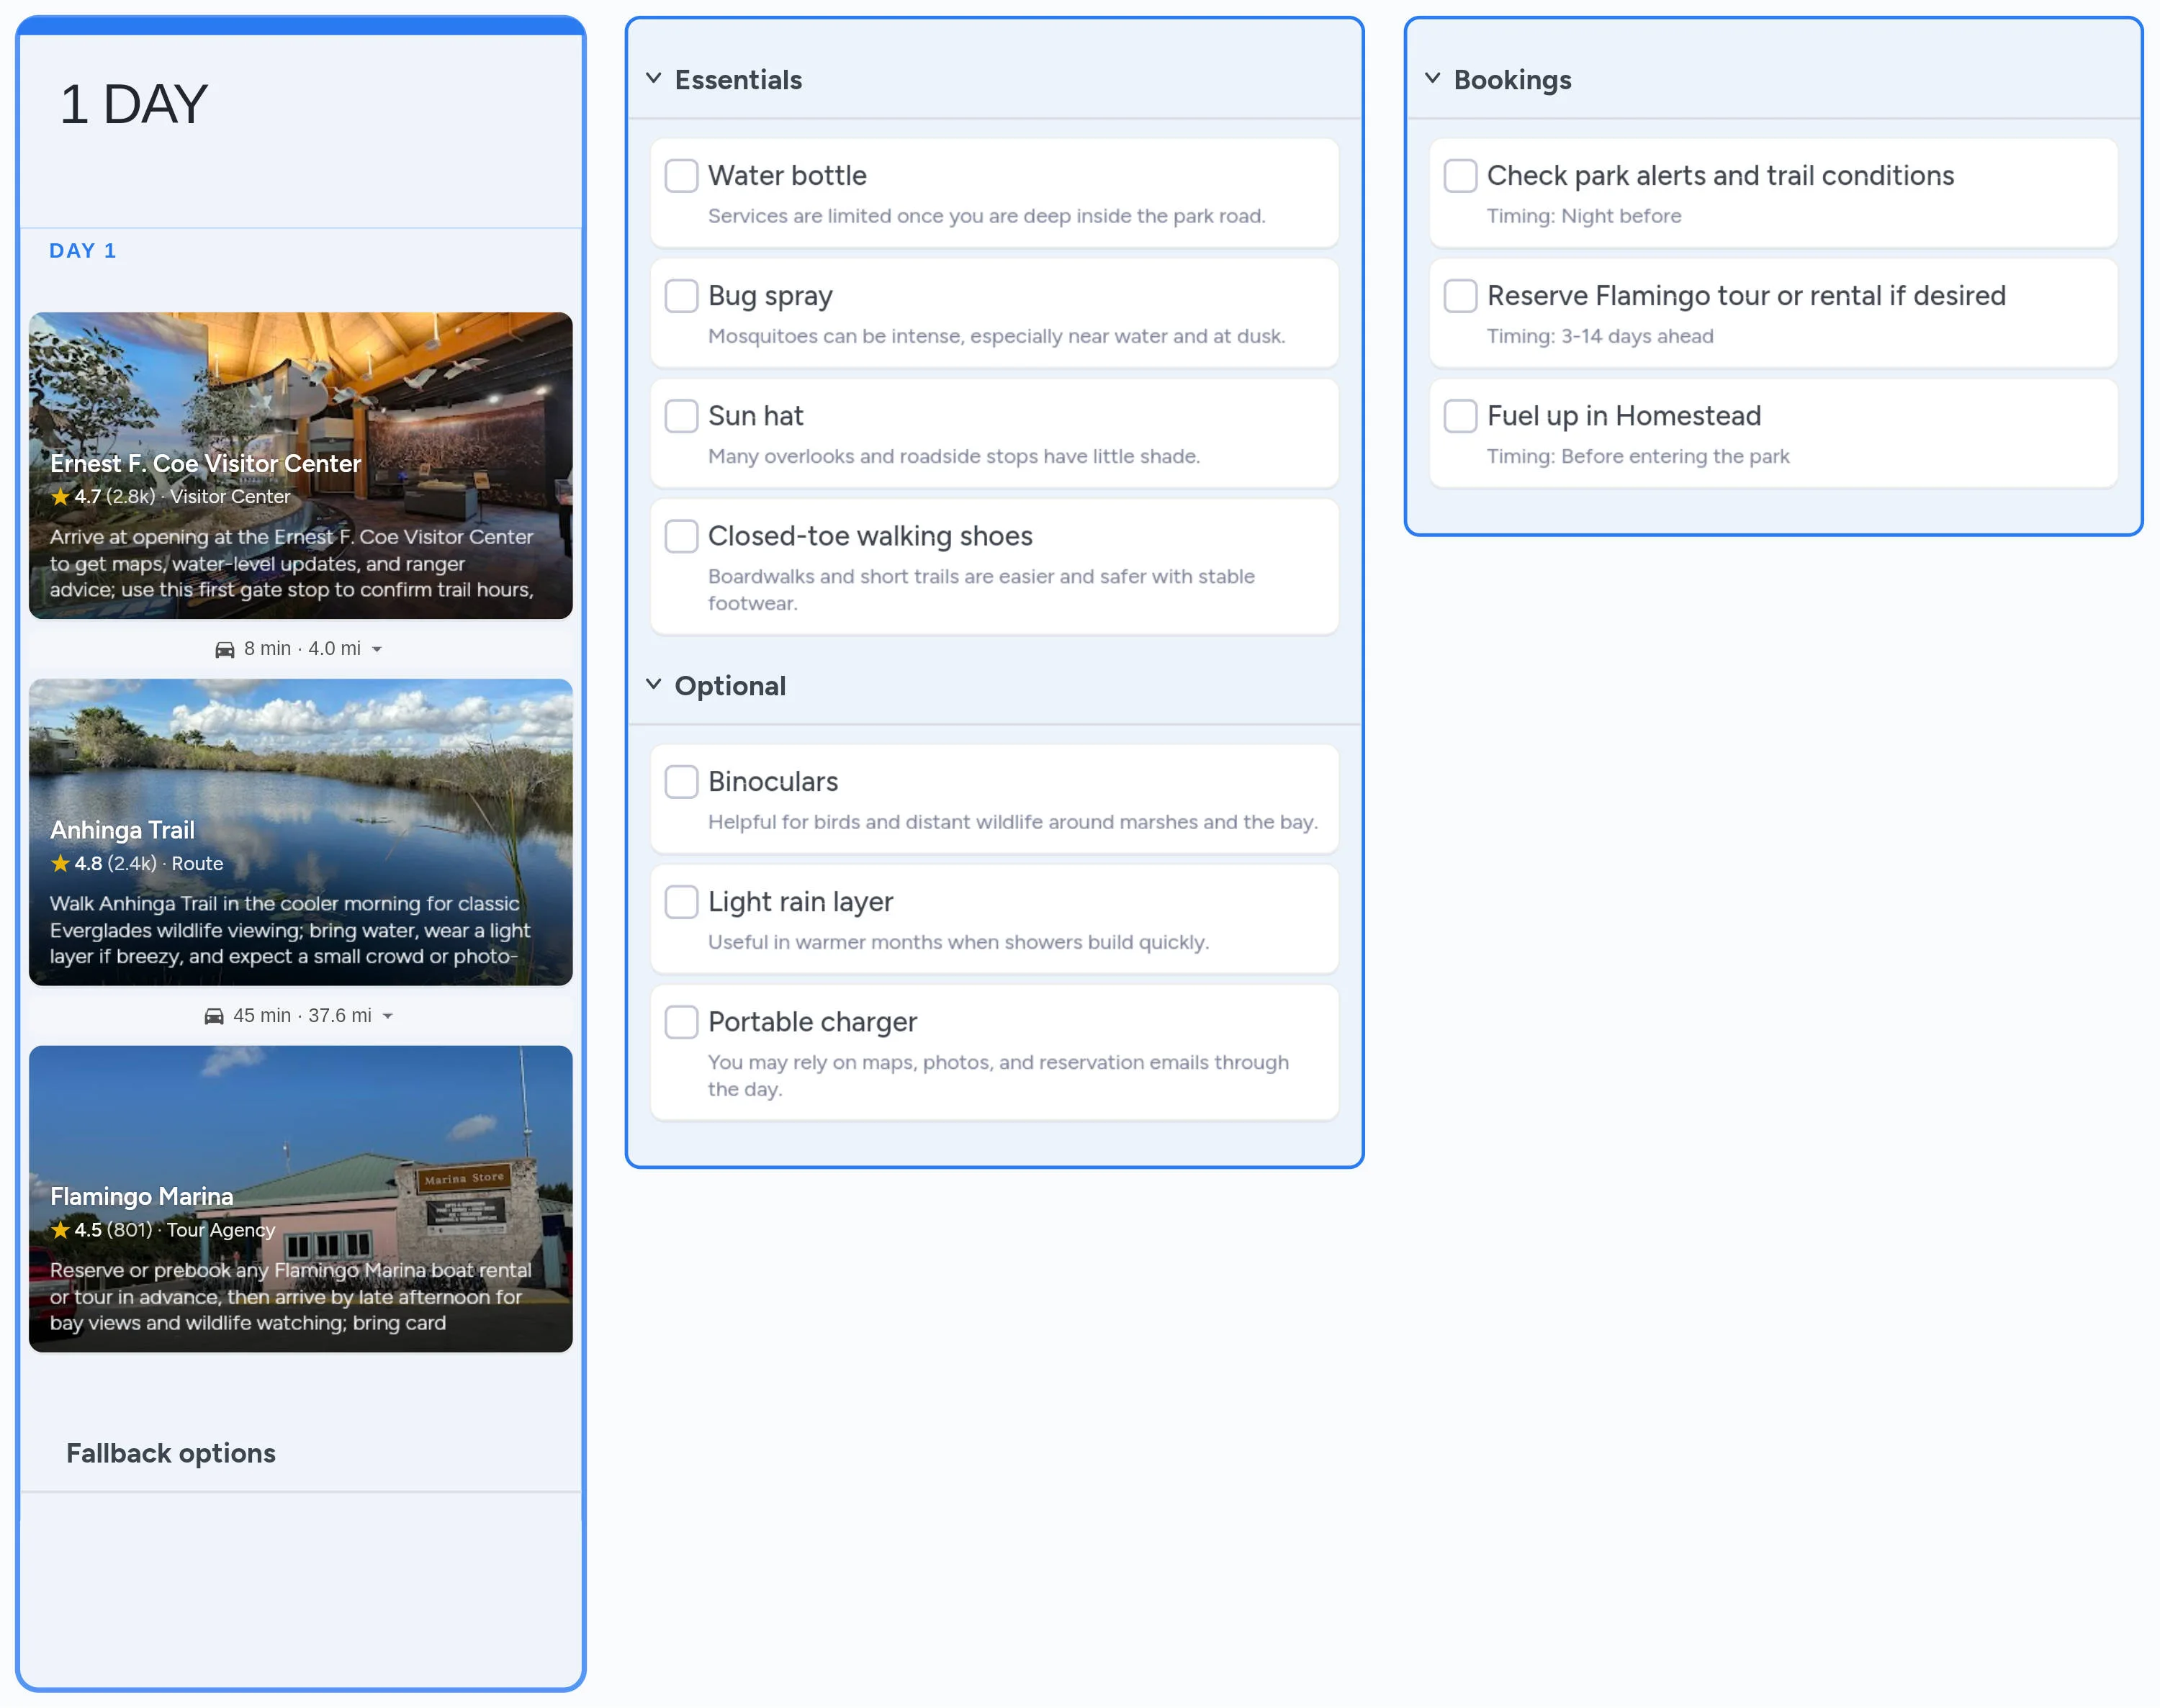Click the car icon below Anhinga Trail
2160x1708 pixels.
[x=212, y=1015]
